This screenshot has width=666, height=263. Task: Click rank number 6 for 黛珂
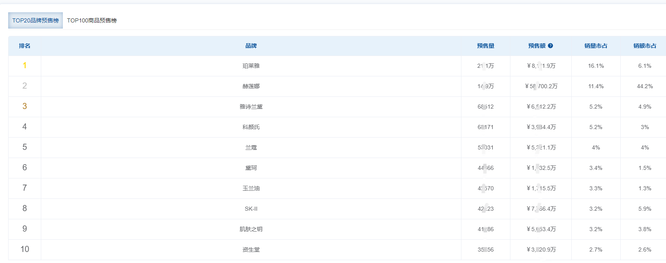pyautogui.click(x=25, y=167)
